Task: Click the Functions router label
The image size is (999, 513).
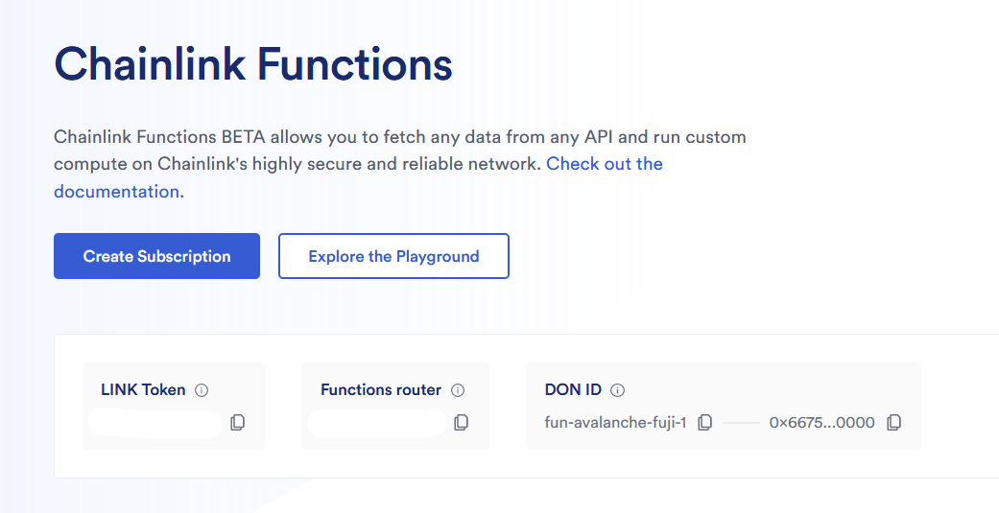Action: tap(381, 390)
